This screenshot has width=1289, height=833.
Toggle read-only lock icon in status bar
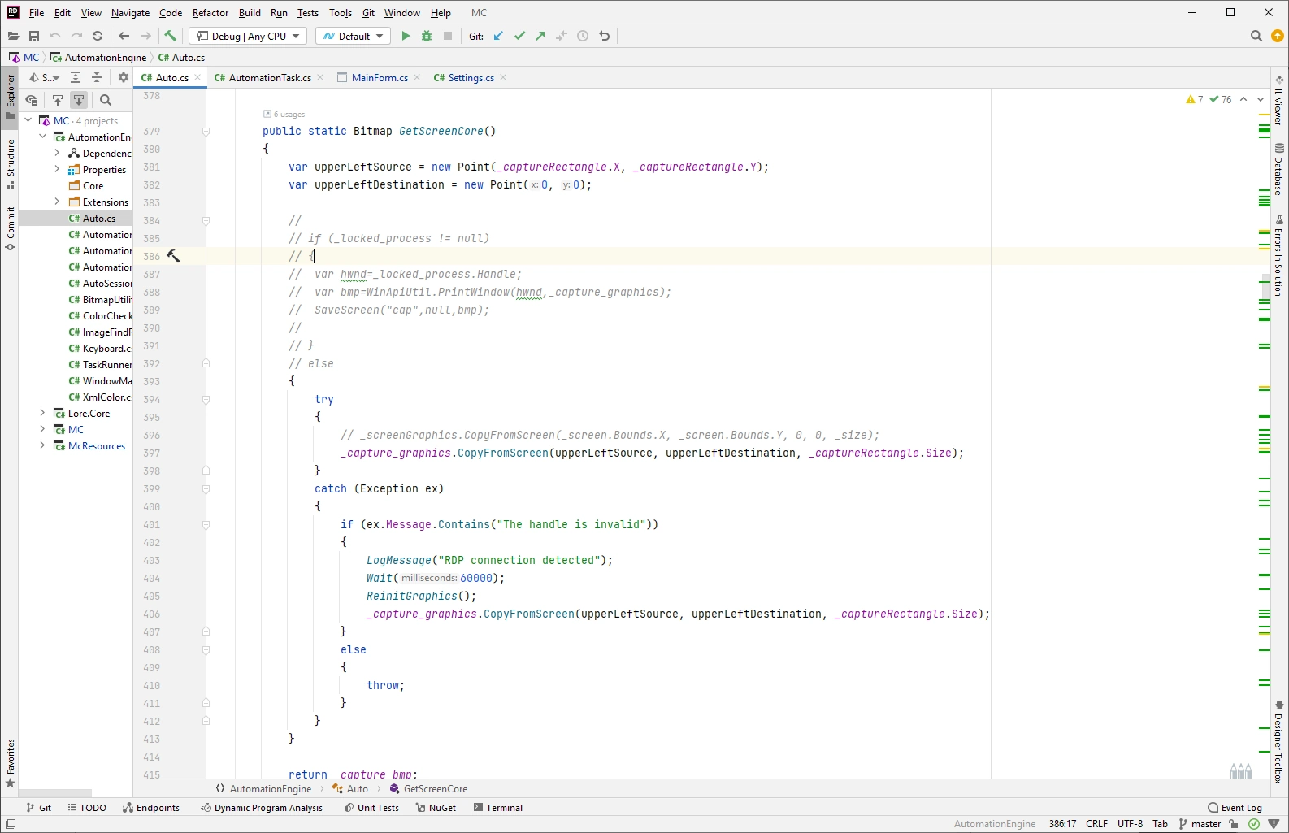tap(1234, 824)
